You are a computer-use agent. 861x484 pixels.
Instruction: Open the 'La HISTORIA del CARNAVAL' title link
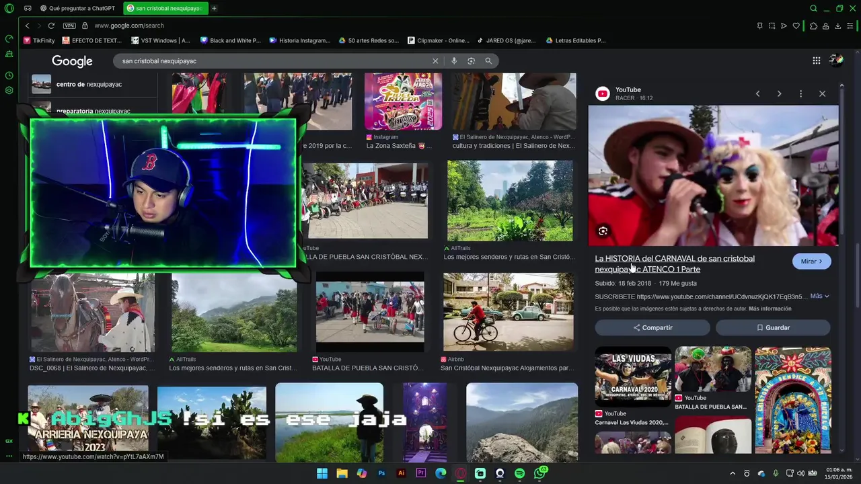point(675,264)
